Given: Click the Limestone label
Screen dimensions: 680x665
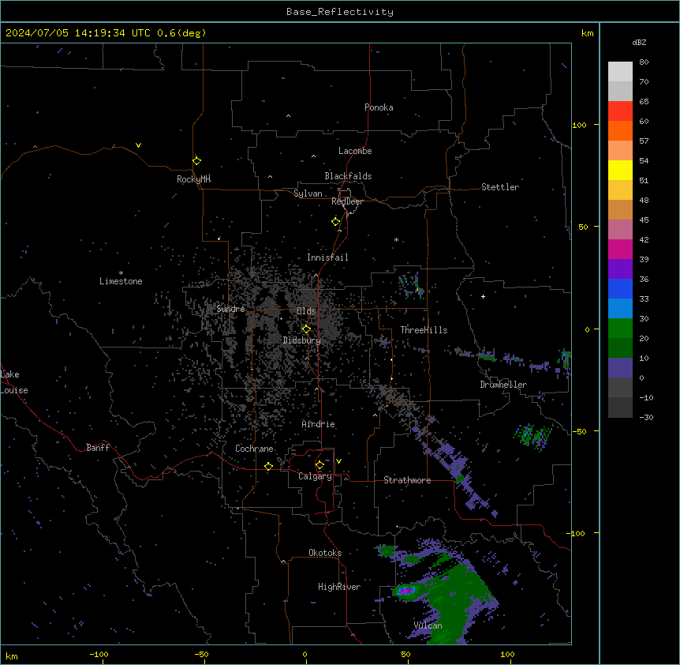Looking at the screenshot, I should point(121,281).
